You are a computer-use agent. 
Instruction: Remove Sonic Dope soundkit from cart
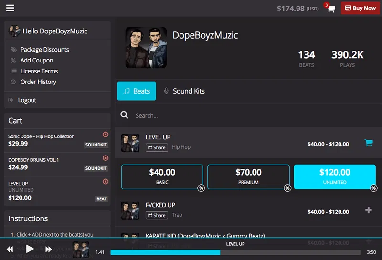tap(106, 135)
